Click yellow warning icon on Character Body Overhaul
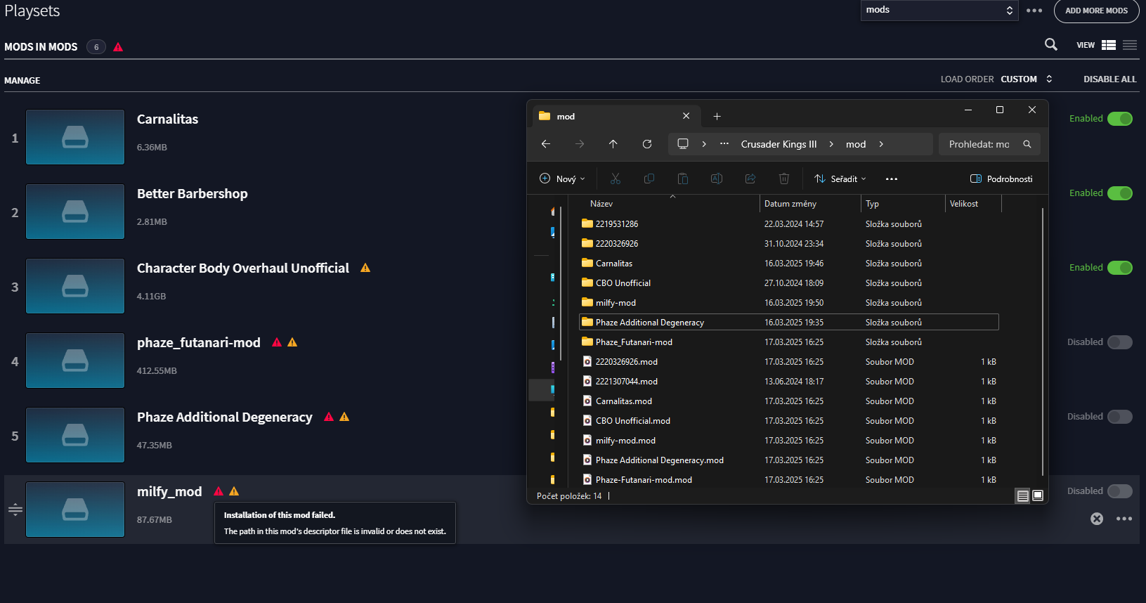The image size is (1146, 603). click(x=365, y=268)
